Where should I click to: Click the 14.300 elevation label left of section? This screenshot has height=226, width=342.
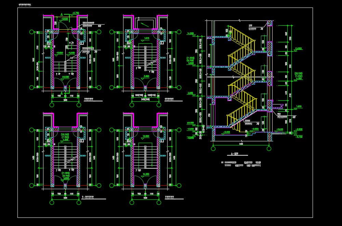[190, 33]
